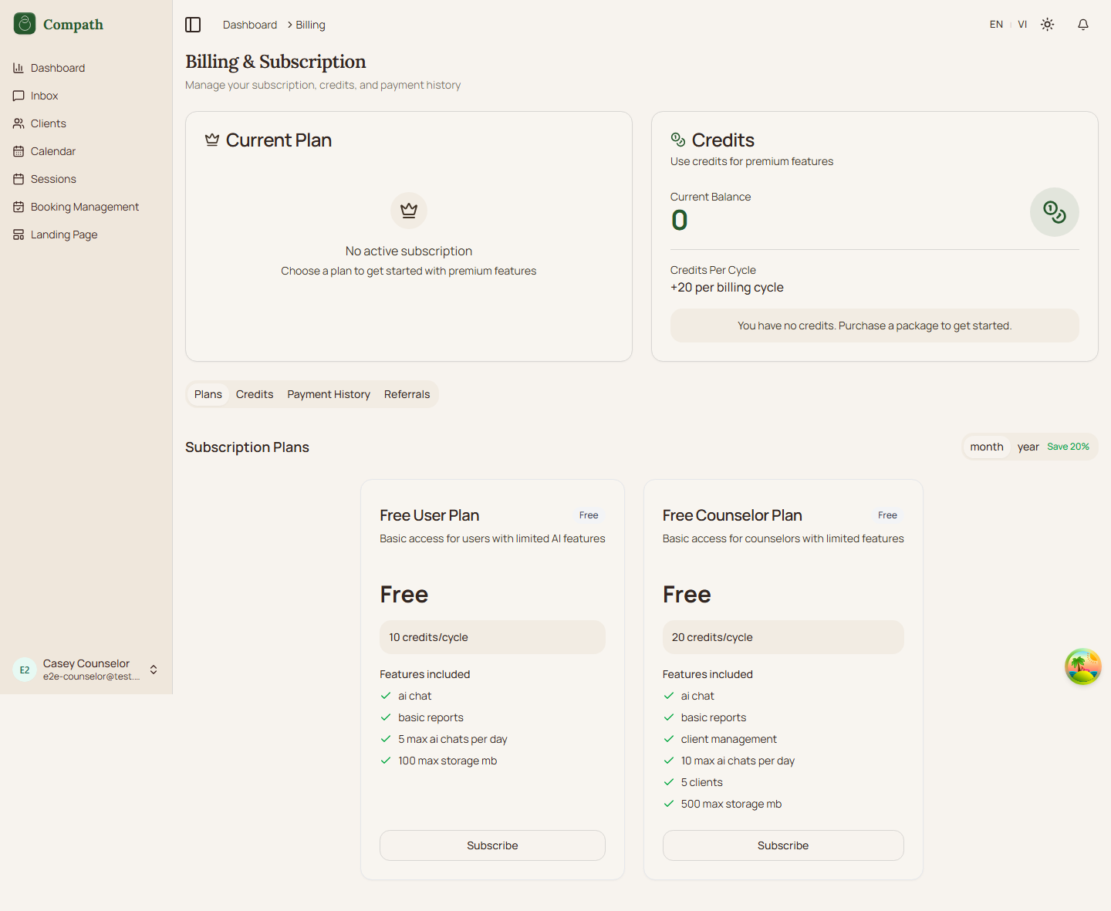Select month billing period
1111x911 pixels.
(x=986, y=447)
